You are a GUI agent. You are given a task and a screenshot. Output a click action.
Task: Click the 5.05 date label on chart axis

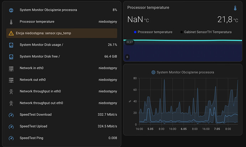pos(150,129)
